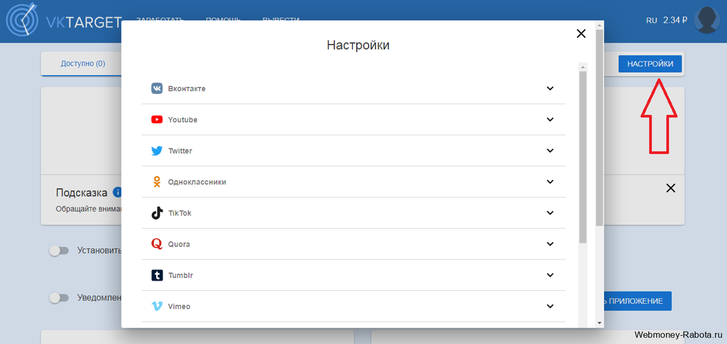Expand the Twitter settings chevron

(550, 151)
